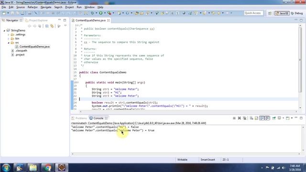The width and height of the screenshot is (306, 172).
Task: Click the Windows Start orb
Action: [x=6, y=168]
